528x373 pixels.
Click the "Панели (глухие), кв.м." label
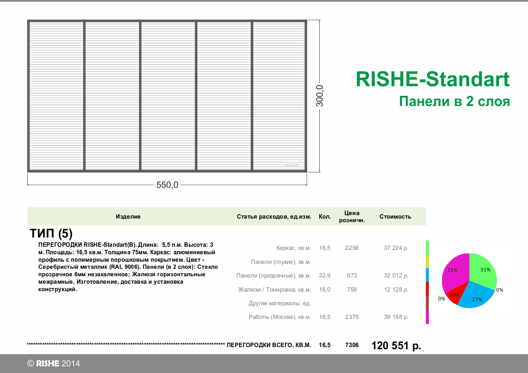281,262
